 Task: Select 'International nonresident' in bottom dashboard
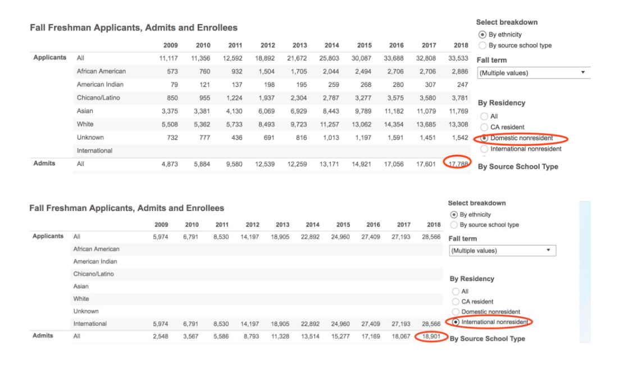click(x=454, y=322)
